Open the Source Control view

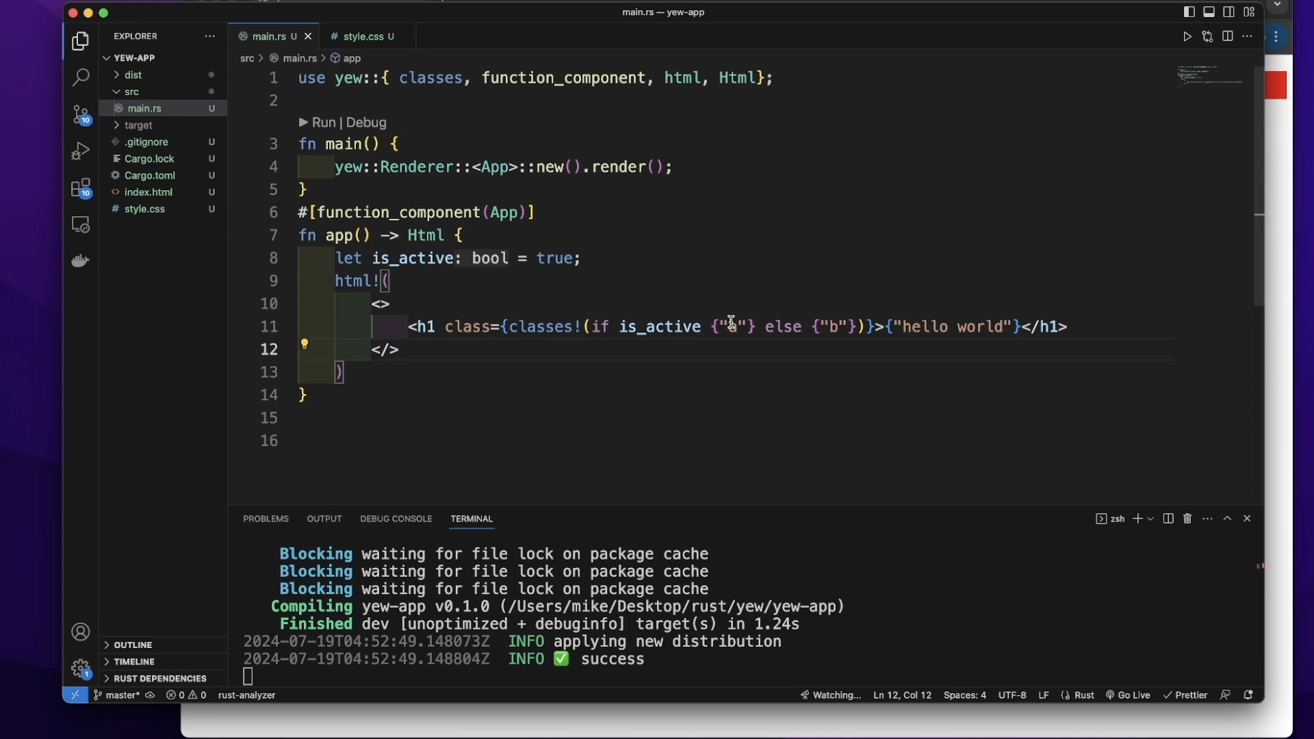(x=81, y=115)
